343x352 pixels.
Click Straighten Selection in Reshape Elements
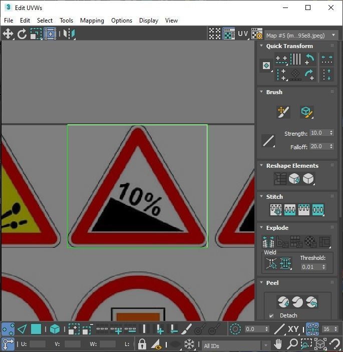(x=280, y=179)
